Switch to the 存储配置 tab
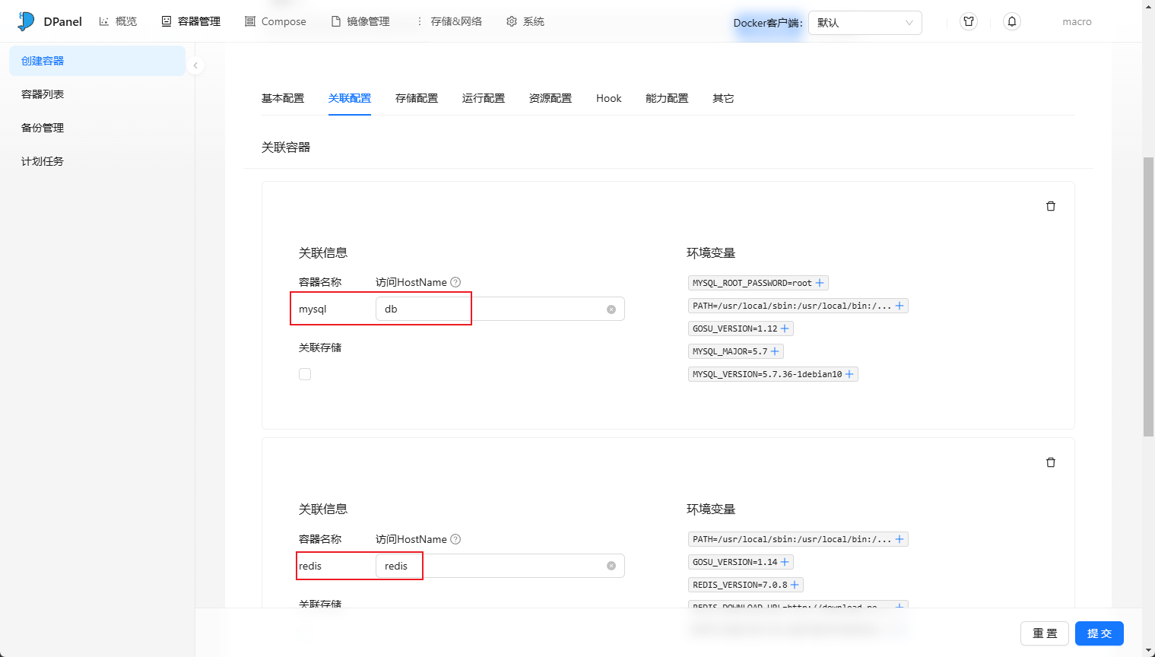Viewport: 1155px width, 657px height. 416,98
